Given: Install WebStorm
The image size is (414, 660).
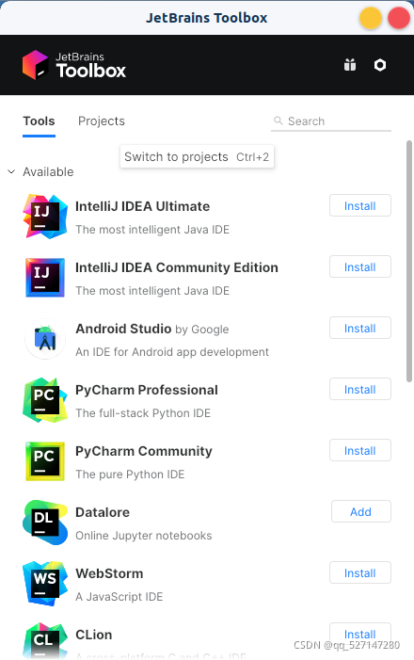Looking at the screenshot, I should (x=360, y=572).
